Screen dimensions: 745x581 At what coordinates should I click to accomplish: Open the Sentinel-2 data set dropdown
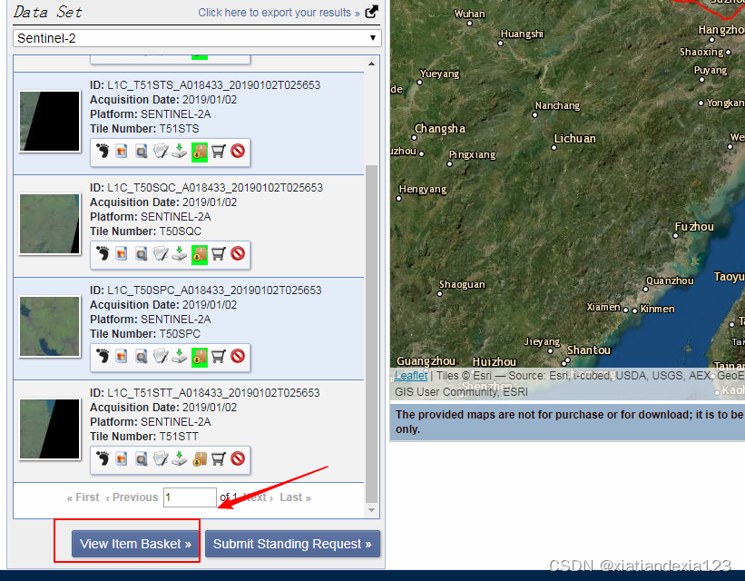pyautogui.click(x=197, y=38)
